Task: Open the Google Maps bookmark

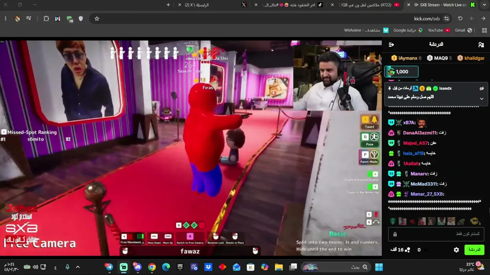Action: (408, 30)
